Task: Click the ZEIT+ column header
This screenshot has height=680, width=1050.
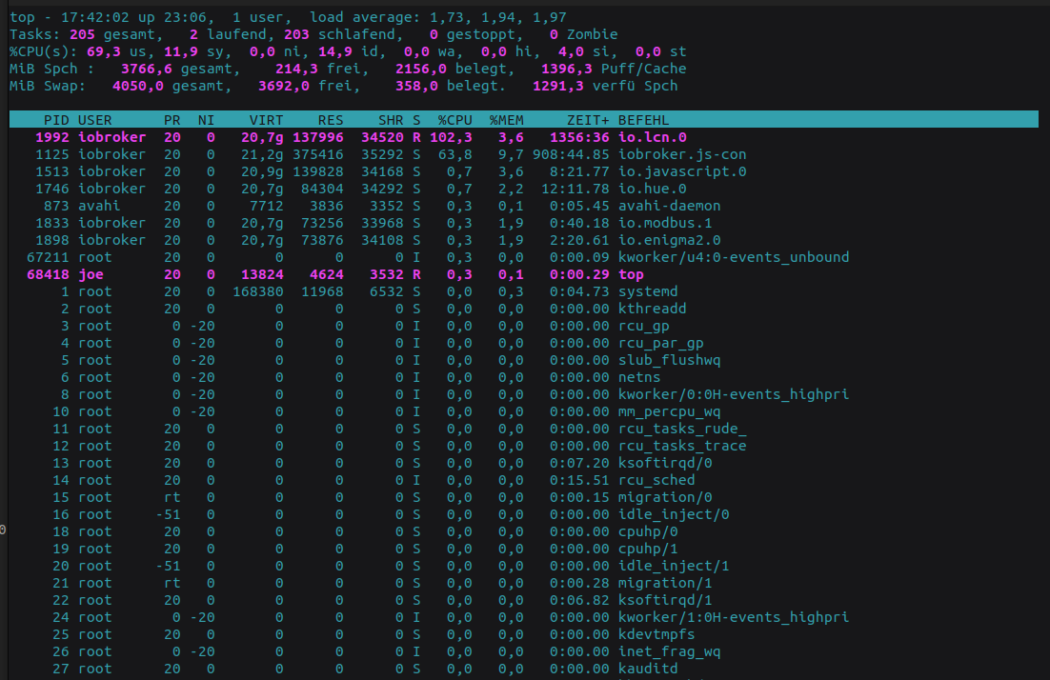Action: (x=588, y=120)
